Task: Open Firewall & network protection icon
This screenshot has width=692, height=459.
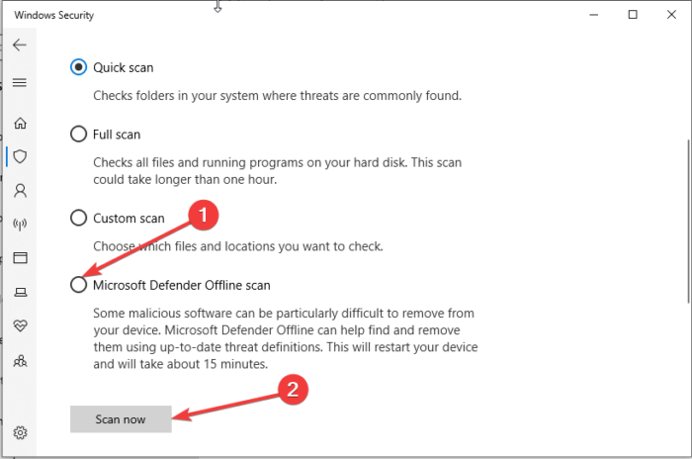Action: (x=20, y=224)
